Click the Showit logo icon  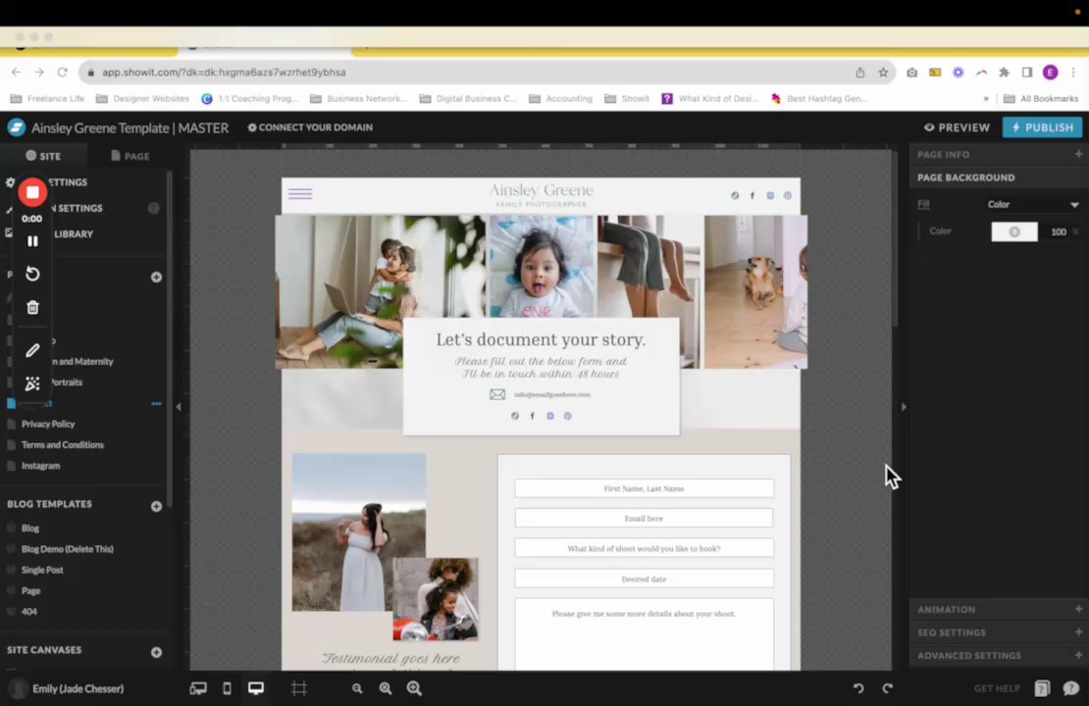click(x=16, y=127)
